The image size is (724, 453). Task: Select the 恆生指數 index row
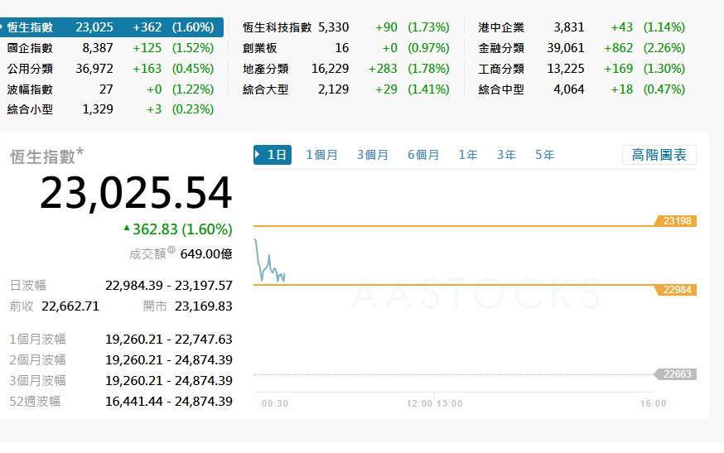[x=30, y=27]
